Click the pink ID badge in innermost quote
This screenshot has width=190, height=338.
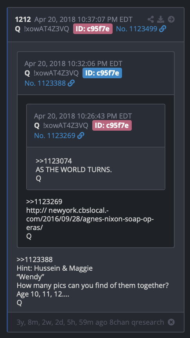point(112,126)
